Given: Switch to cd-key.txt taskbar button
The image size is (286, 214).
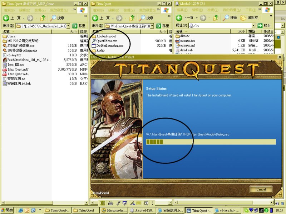Looking at the screenshot, I should click(x=227, y=210).
